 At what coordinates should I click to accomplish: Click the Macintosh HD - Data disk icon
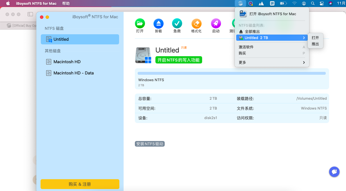click(x=49, y=73)
